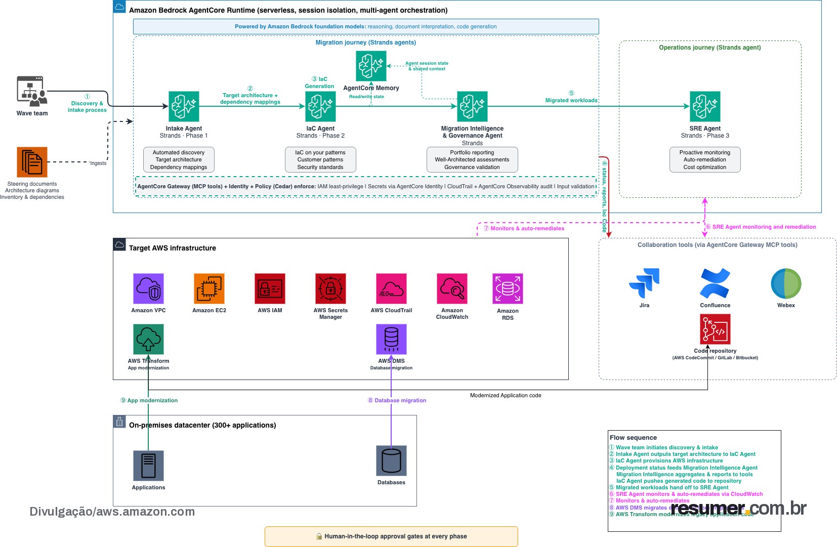Select the on-premises Databases icon
Image resolution: width=837 pixels, height=547 pixels.
pyautogui.click(x=391, y=460)
